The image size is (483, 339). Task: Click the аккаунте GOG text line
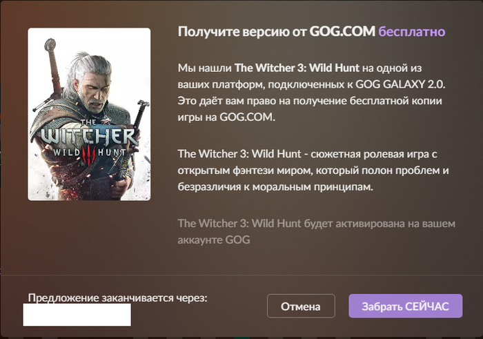(x=214, y=240)
